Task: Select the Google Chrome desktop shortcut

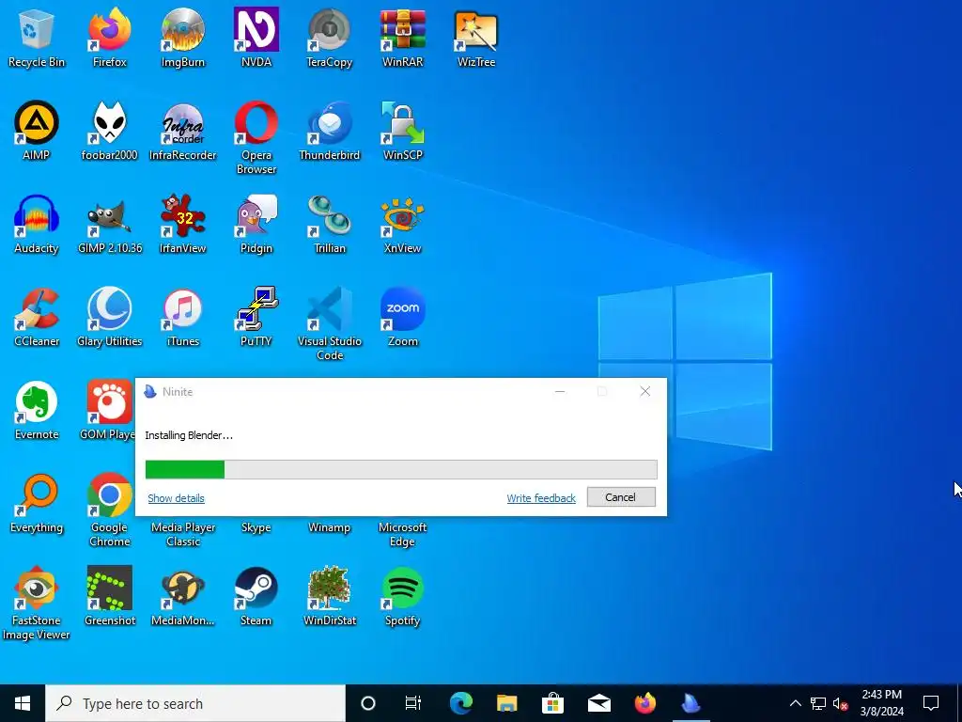Action: pyautogui.click(x=110, y=510)
